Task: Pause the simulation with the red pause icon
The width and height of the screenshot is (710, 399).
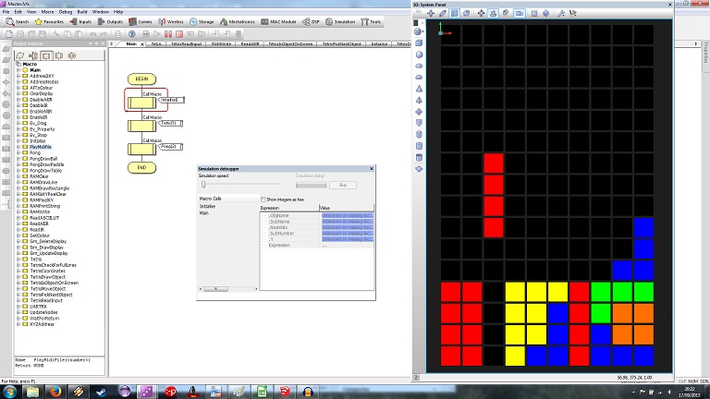Action: pos(168,34)
